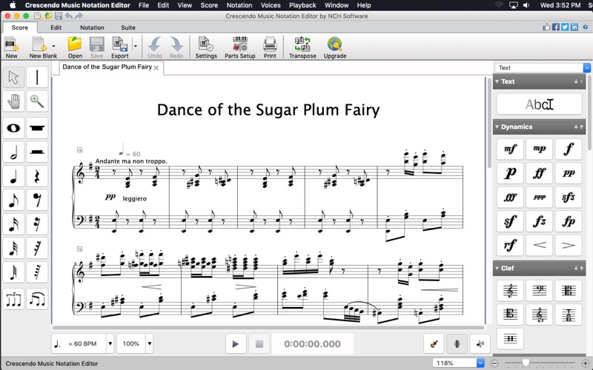Open the Playback menu
Image resolution: width=593 pixels, height=370 pixels.
(302, 5)
